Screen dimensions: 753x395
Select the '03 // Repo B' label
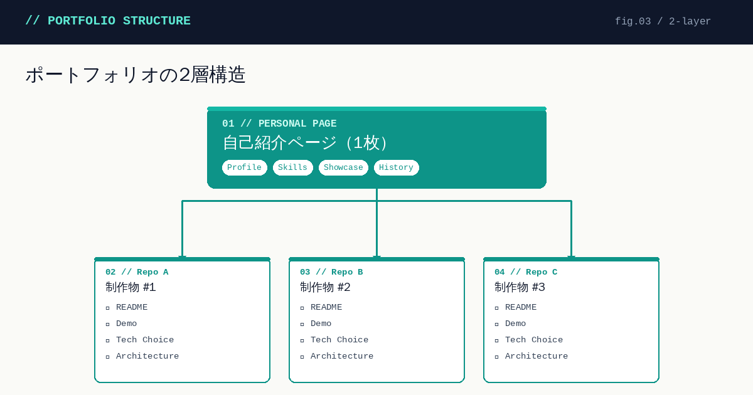pyautogui.click(x=331, y=272)
